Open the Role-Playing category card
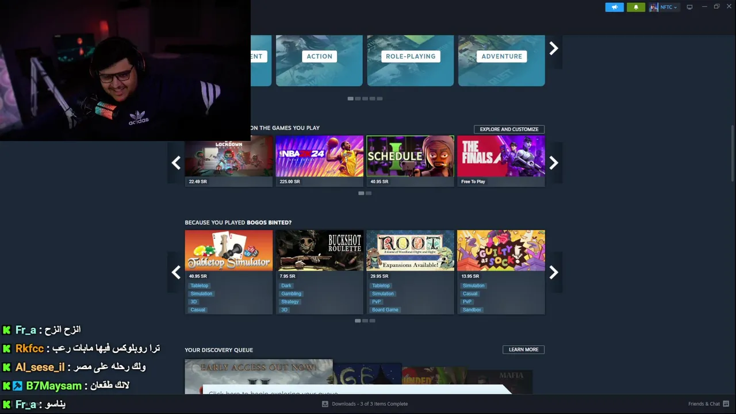The width and height of the screenshot is (736, 414). coord(411,60)
